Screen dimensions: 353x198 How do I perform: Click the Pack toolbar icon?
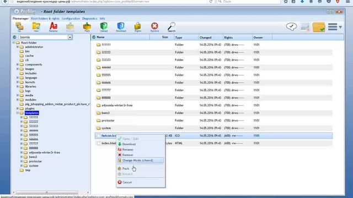pos(87,27)
